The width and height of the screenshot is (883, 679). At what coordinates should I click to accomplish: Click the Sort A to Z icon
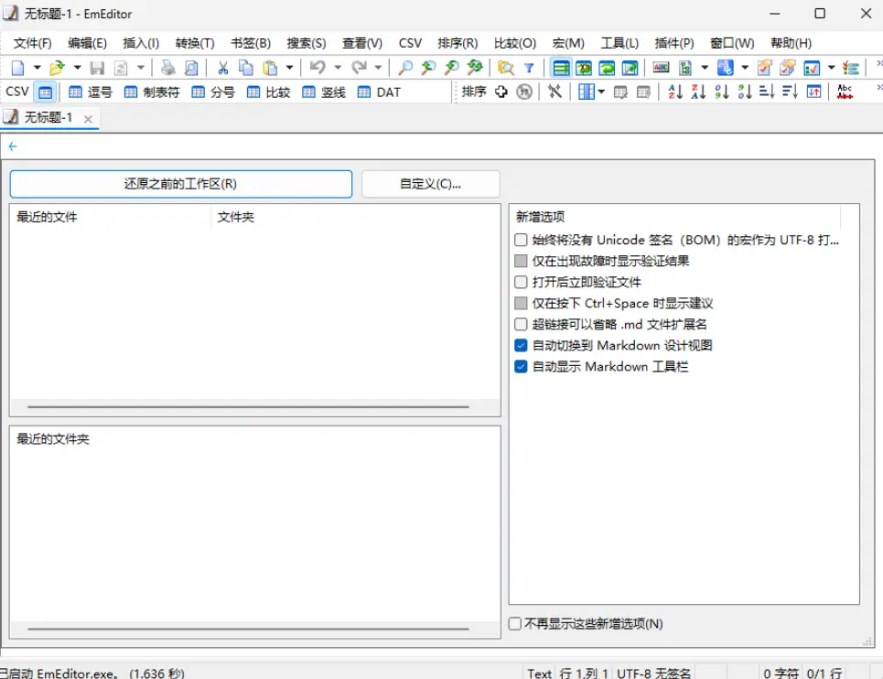(x=675, y=92)
